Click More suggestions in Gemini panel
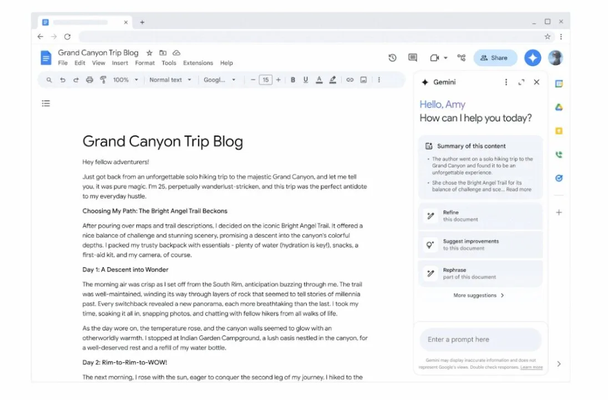 click(479, 296)
